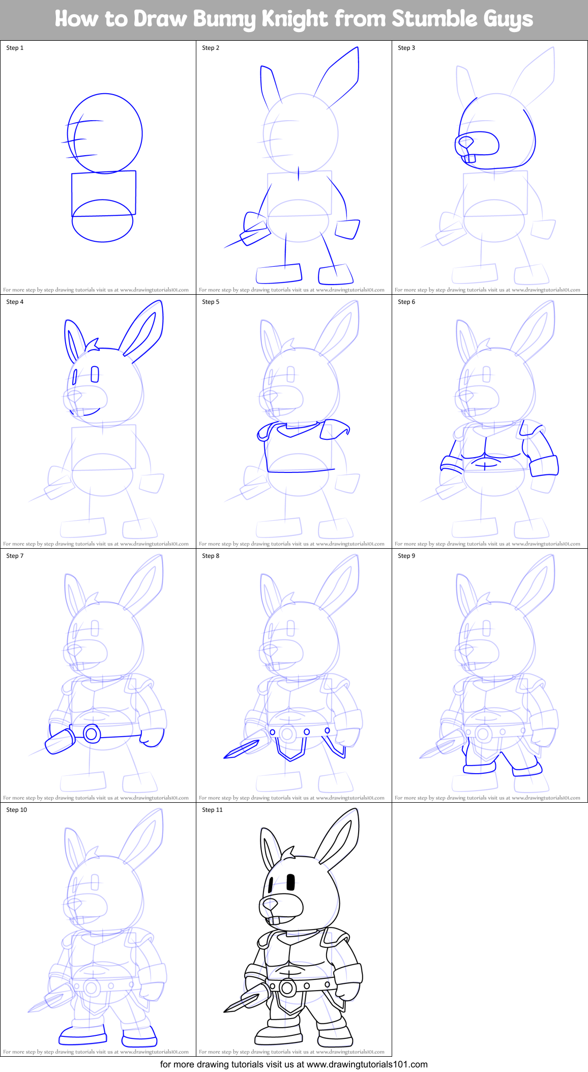Open the Step 4 bunny ears drawing

[x=98, y=421]
